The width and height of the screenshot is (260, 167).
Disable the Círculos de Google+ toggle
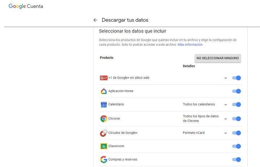[237, 133]
